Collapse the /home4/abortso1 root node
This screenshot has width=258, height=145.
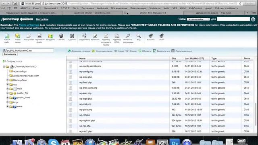(x=4, y=66)
